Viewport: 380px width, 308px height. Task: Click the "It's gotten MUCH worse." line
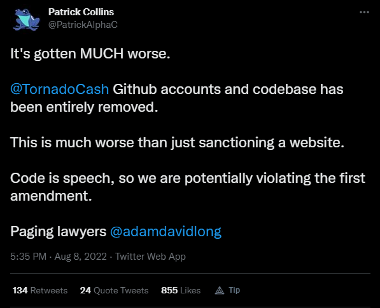(x=90, y=53)
